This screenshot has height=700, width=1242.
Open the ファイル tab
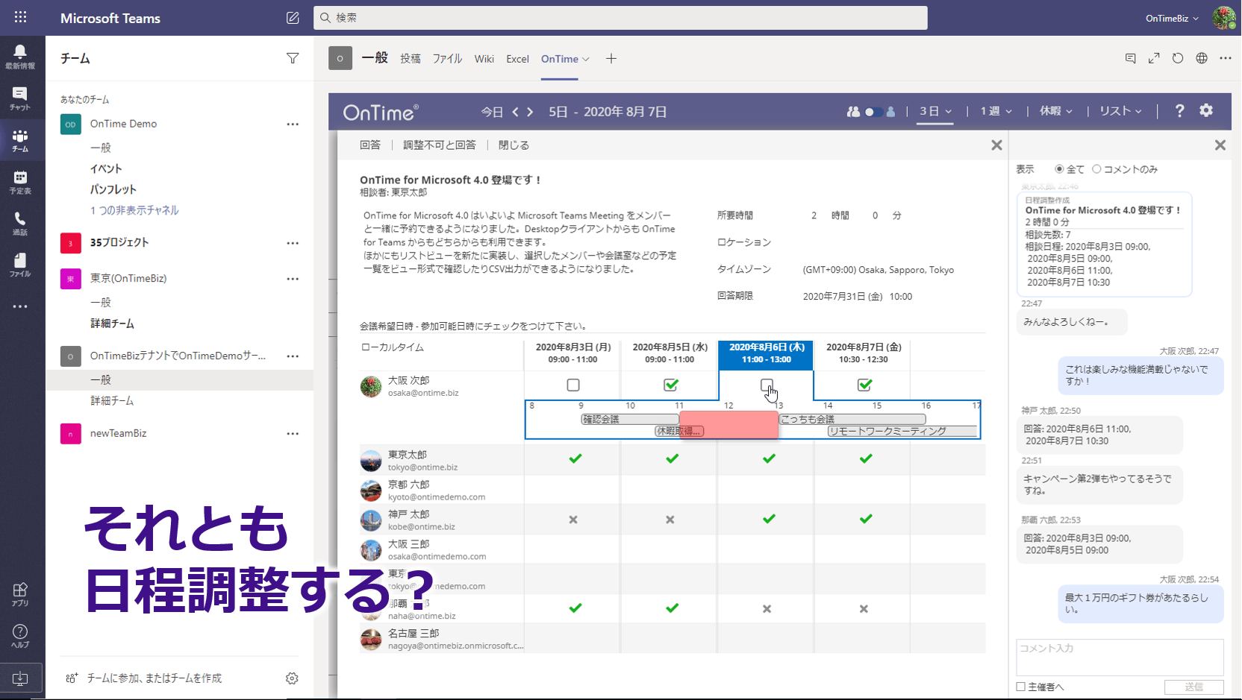click(x=447, y=59)
